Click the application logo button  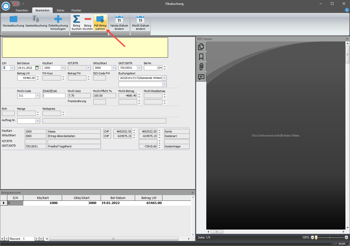[6, 6]
